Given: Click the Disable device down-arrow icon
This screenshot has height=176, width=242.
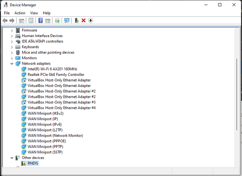Looking at the screenshot, I should pos(91,20).
